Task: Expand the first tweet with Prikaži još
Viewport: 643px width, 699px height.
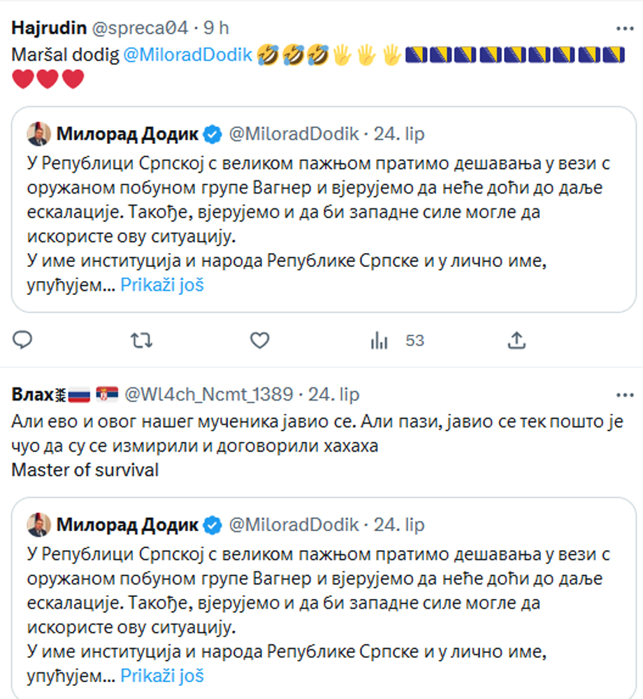Action: click(161, 284)
